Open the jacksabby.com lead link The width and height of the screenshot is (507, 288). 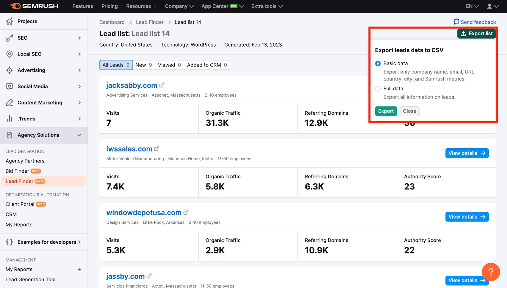tap(132, 85)
